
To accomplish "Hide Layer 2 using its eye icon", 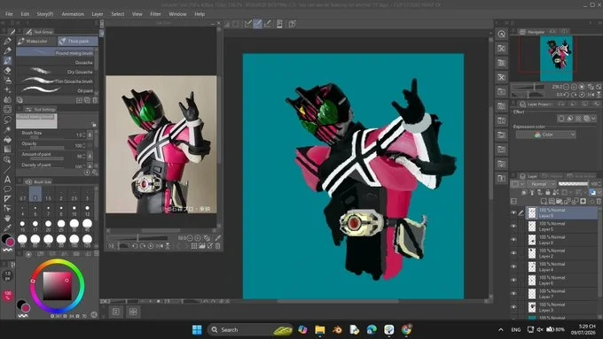I will click(513, 253).
